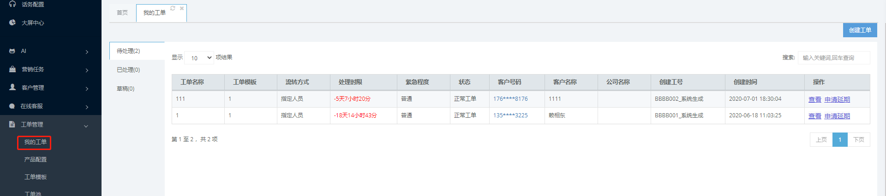Click 查看 link for work order 111
This screenshot has width=886, height=196.
[814, 99]
